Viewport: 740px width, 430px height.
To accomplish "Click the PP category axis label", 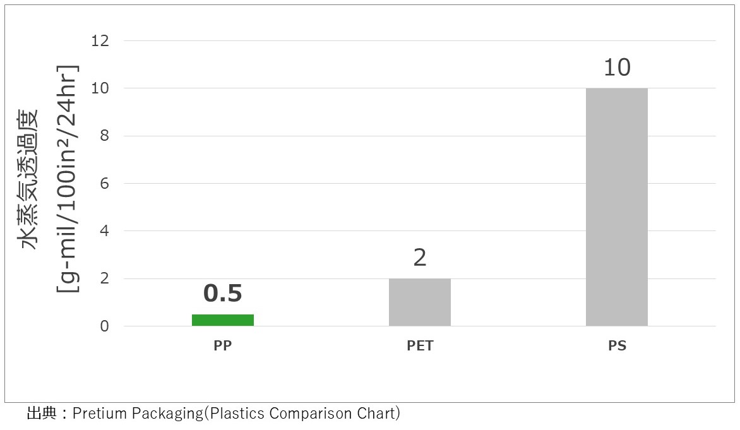I will pyautogui.click(x=223, y=346).
